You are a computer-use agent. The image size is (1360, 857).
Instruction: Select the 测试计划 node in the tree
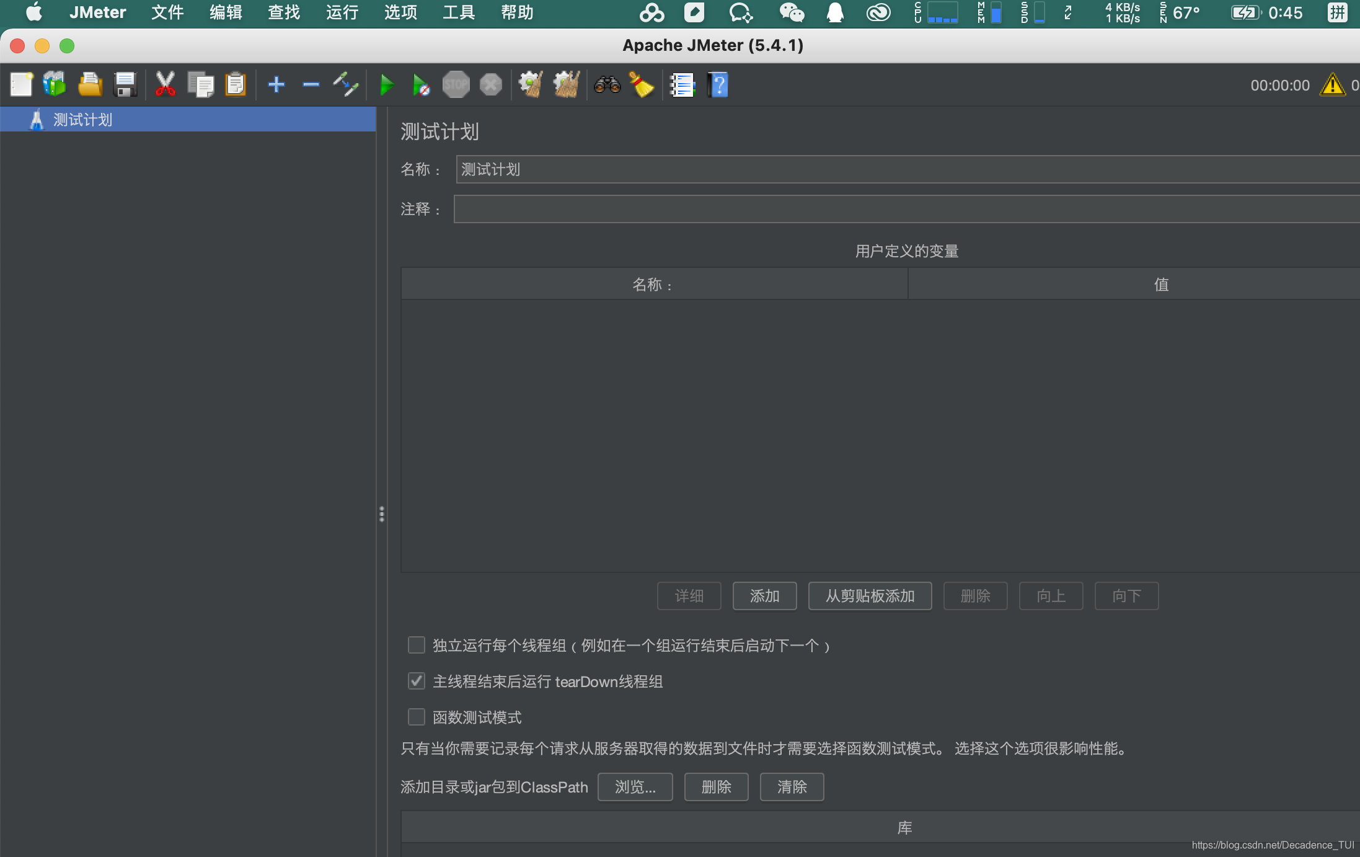pos(81,119)
